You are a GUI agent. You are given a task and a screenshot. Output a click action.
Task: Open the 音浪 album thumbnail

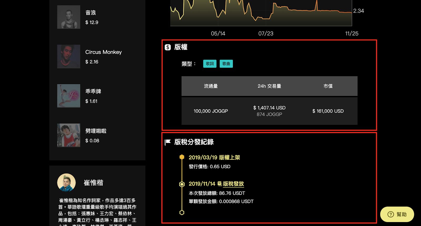69,17
